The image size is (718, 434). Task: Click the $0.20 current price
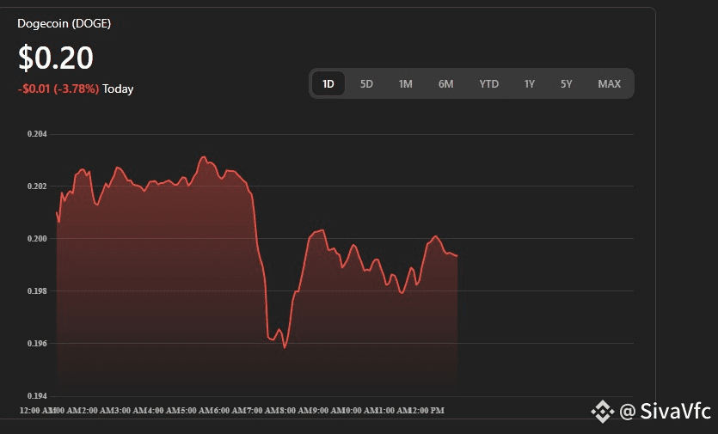55,58
